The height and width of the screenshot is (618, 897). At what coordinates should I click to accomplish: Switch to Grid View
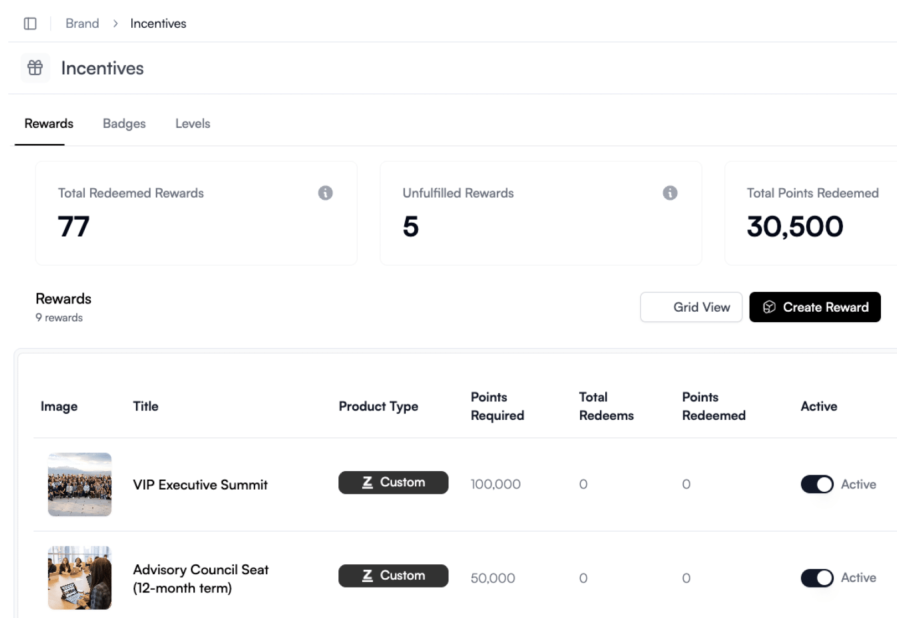tap(690, 307)
